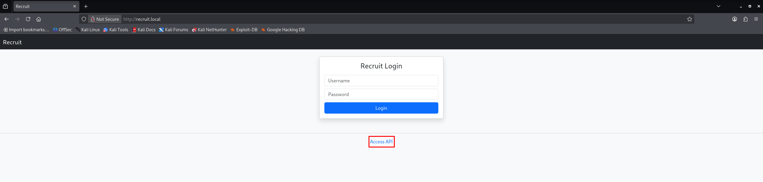Show Not Secure site information
This screenshot has width=763, height=182.
pyautogui.click(x=105, y=19)
